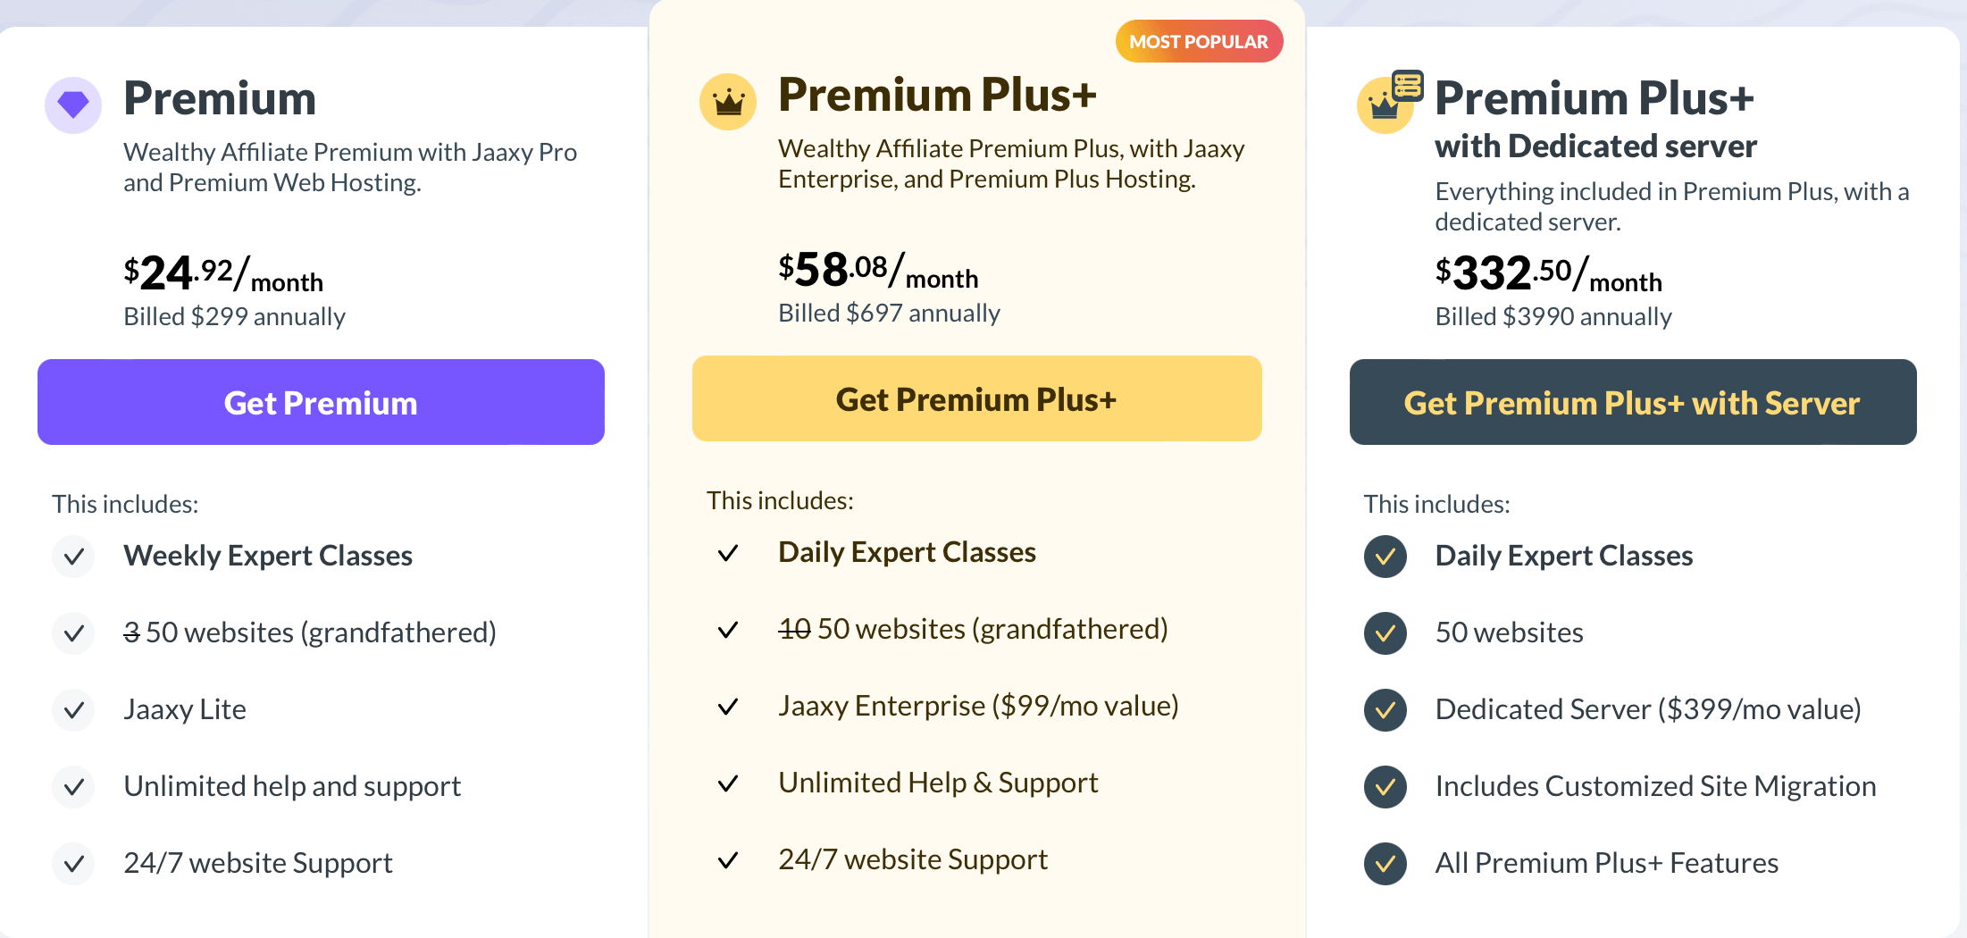The height and width of the screenshot is (938, 1967).
Task: Click the purple diamond Premium icon
Action: (x=73, y=105)
